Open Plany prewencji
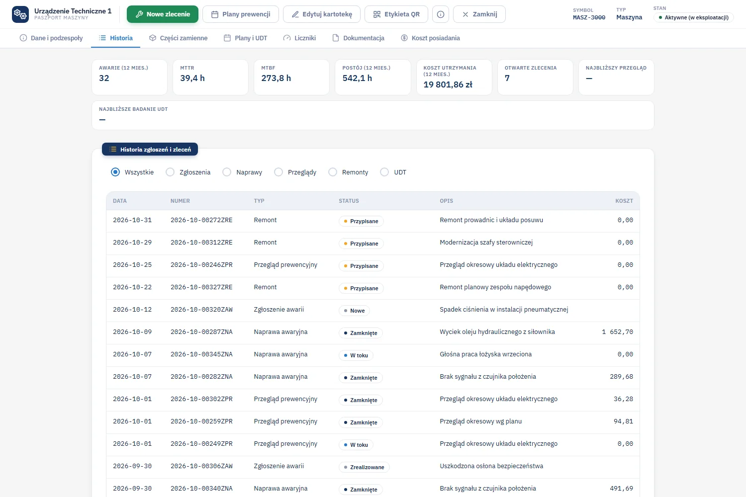746x497 pixels. coord(241,14)
